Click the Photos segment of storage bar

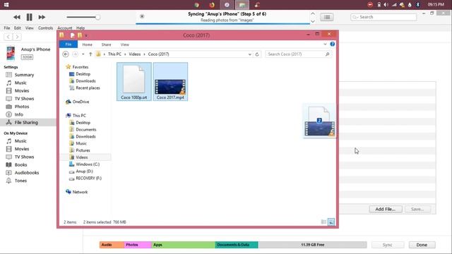click(x=138, y=245)
